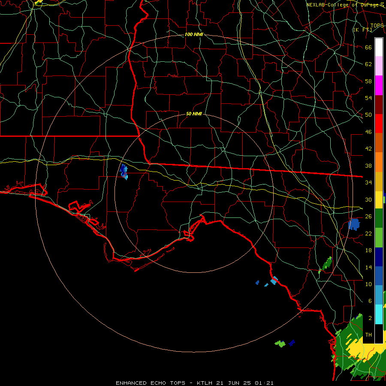386x386 pixels.
Task: Pick the dark orange legend swatch
Action: (x=379, y=143)
